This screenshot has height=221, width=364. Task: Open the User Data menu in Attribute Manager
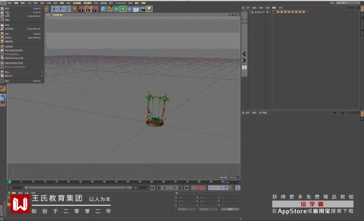pos(263,113)
